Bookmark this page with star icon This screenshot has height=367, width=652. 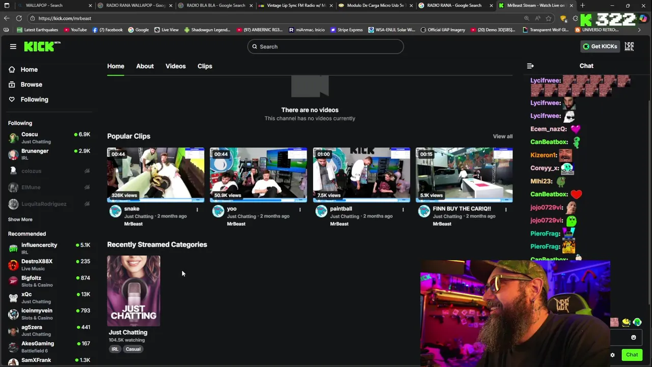pos(549,18)
